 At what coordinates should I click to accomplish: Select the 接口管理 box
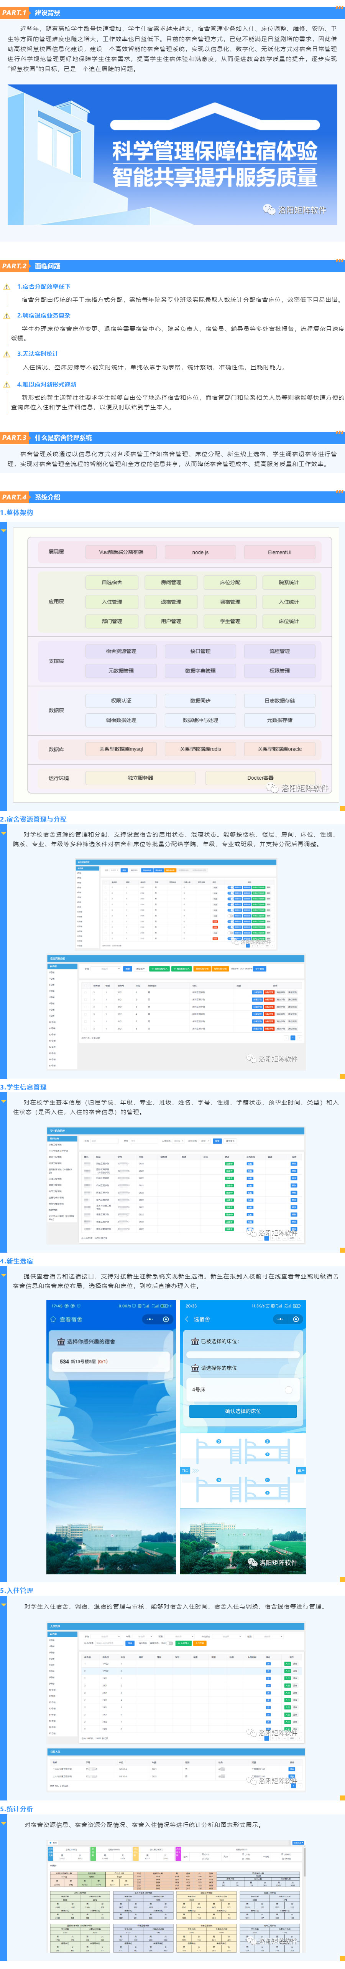(x=200, y=651)
